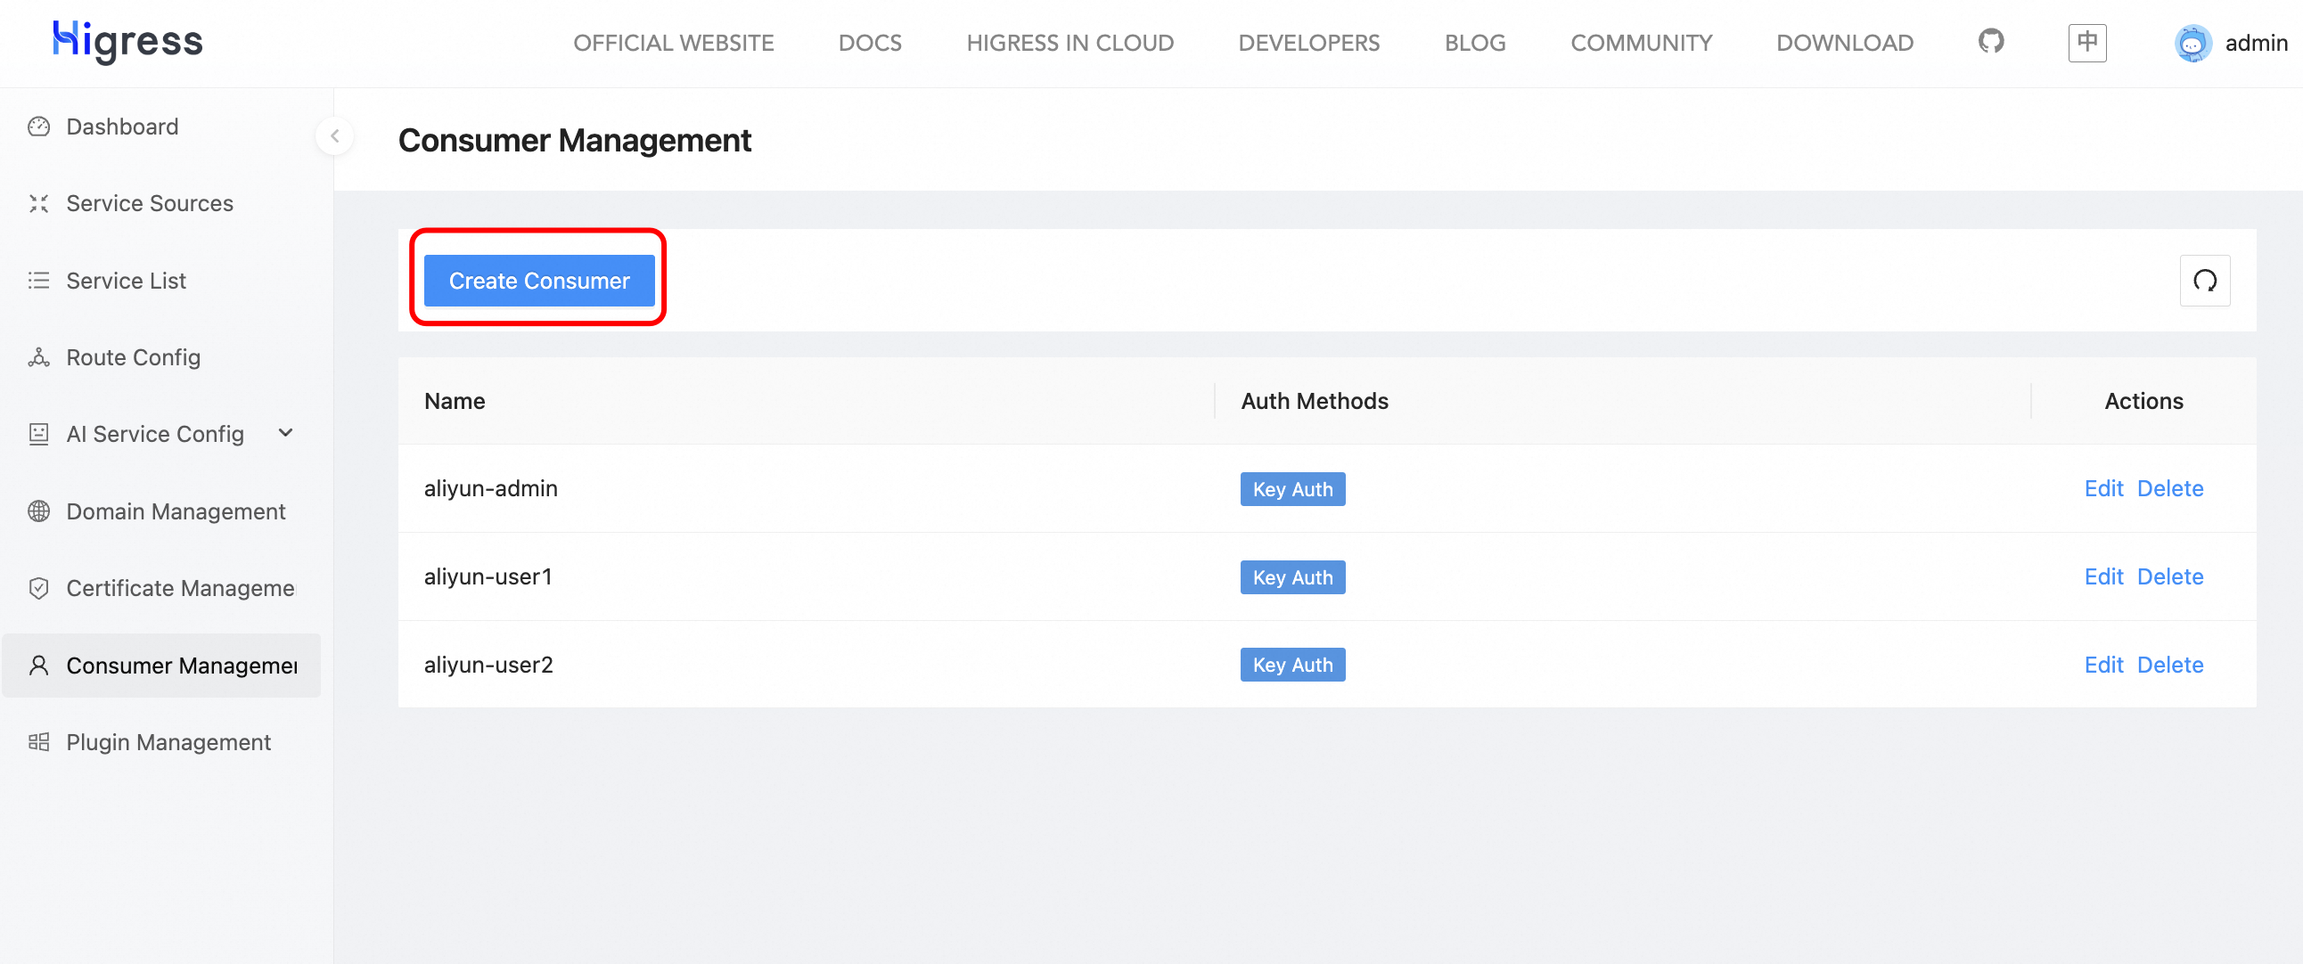The image size is (2303, 964).
Task: Click the Create Consumer button
Action: tap(539, 281)
